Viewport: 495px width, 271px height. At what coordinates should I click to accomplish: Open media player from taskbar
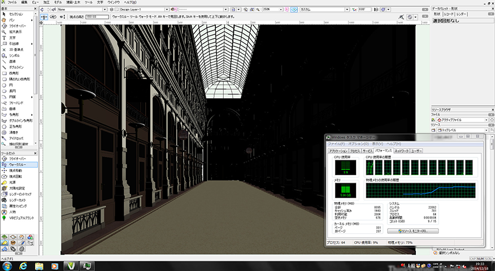click(x=55, y=266)
